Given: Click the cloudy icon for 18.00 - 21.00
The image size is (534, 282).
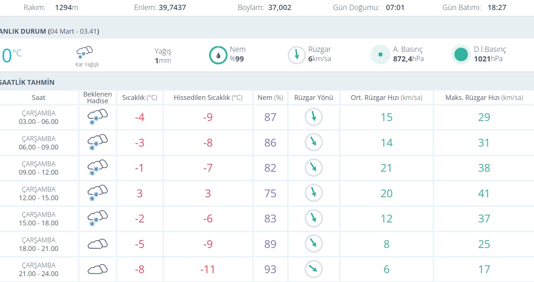Looking at the screenshot, I should [97, 244].
